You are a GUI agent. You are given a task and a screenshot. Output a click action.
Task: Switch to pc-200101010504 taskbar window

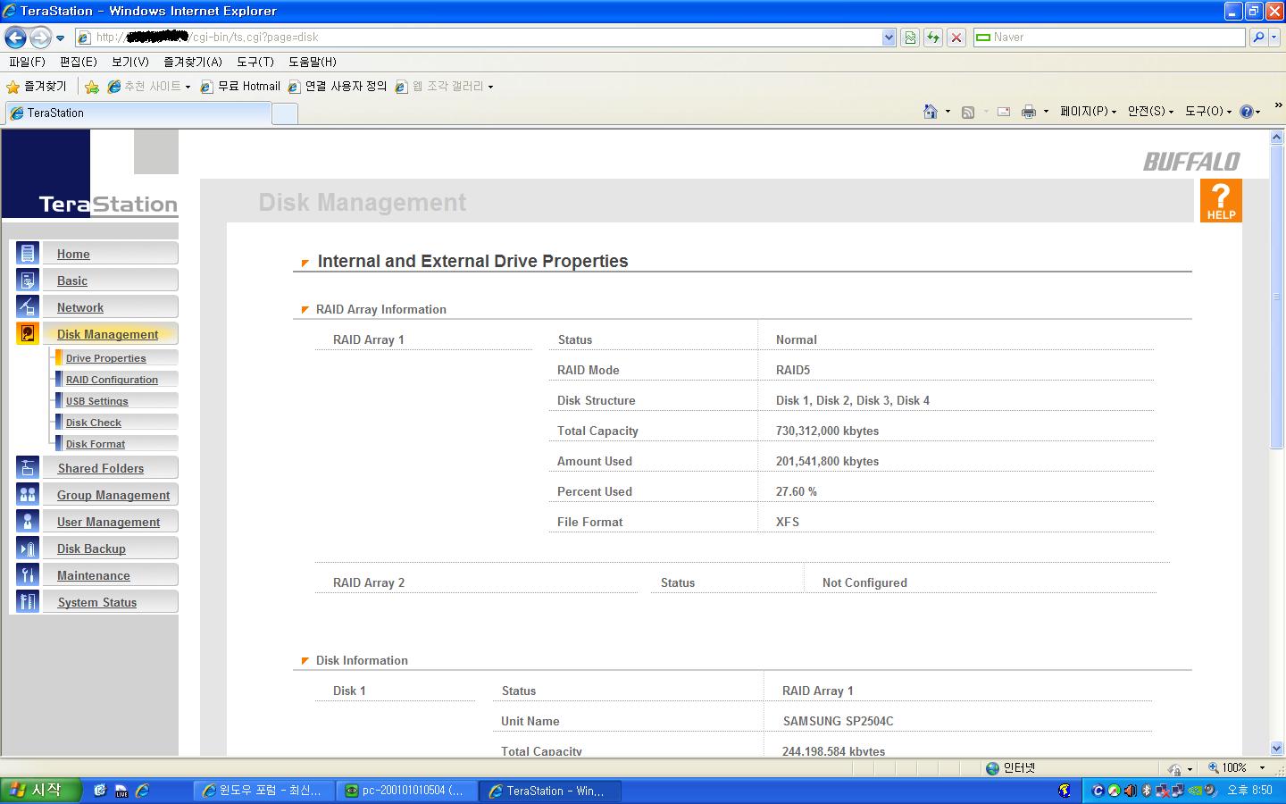click(x=407, y=791)
